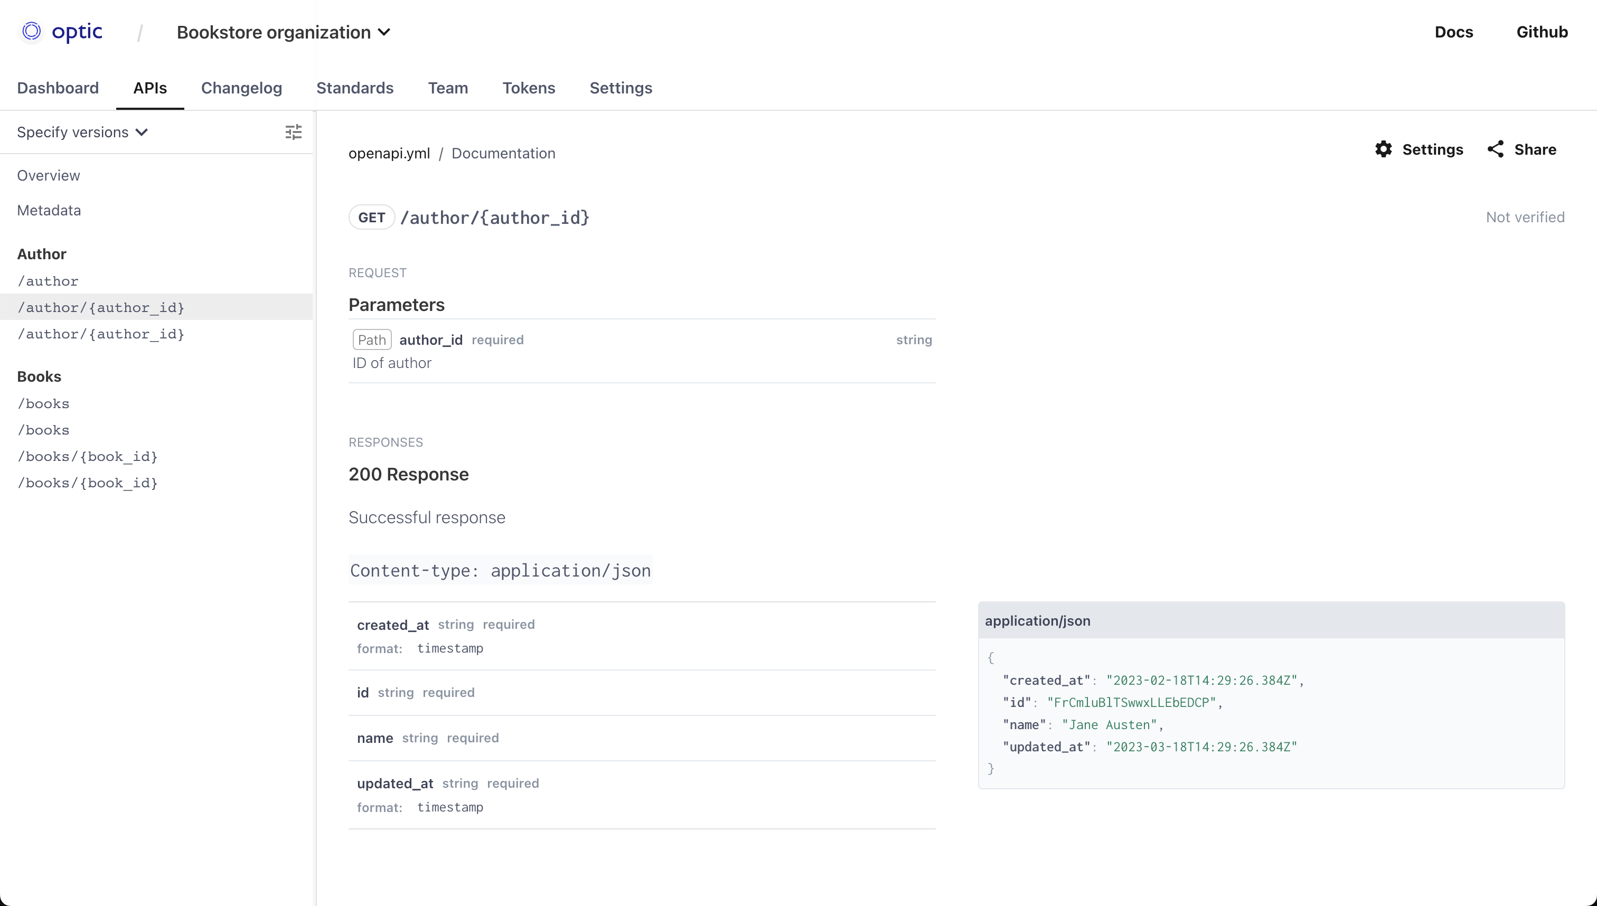
Task: Click the "FrCmluBlTSwwxLLEbEDCP" id value
Action: click(x=1131, y=703)
